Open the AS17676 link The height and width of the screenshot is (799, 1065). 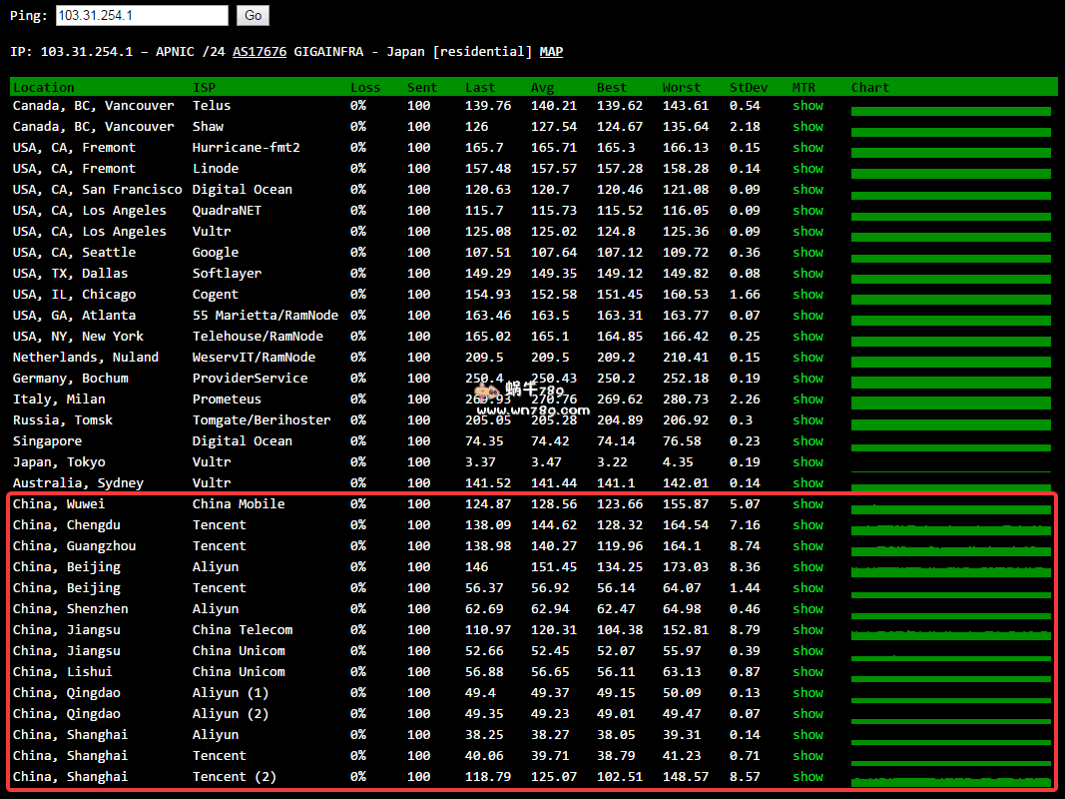tap(260, 52)
